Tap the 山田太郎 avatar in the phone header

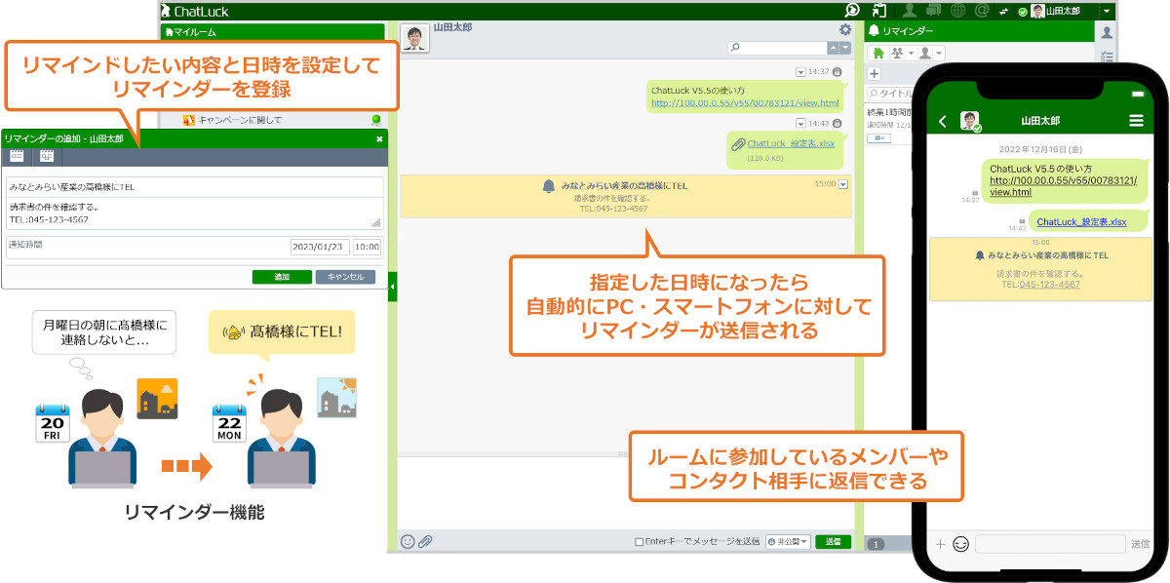(x=970, y=121)
